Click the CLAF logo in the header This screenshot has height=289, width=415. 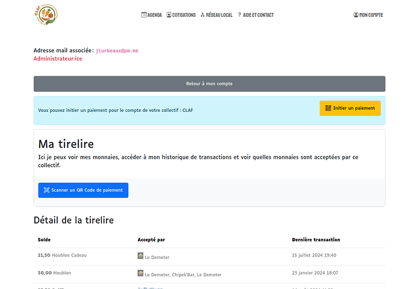(46, 15)
